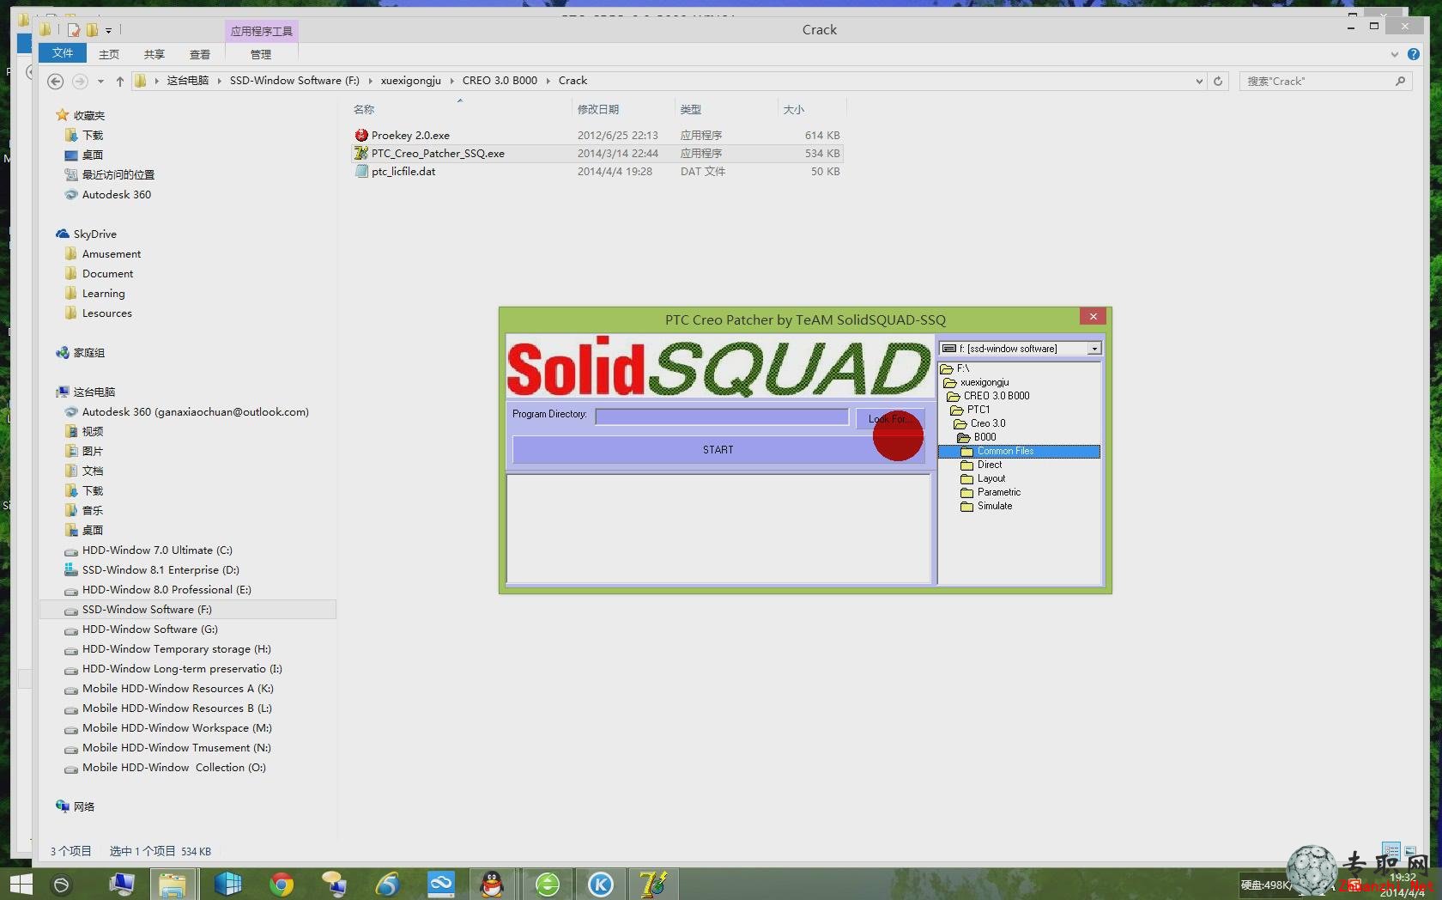The image size is (1442, 900).
Task: Open the 文件 ribbon menu
Action: point(63,53)
